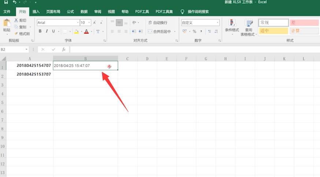The height and width of the screenshot is (177, 320).
Task: Click the top align icon
Action: 112,22
